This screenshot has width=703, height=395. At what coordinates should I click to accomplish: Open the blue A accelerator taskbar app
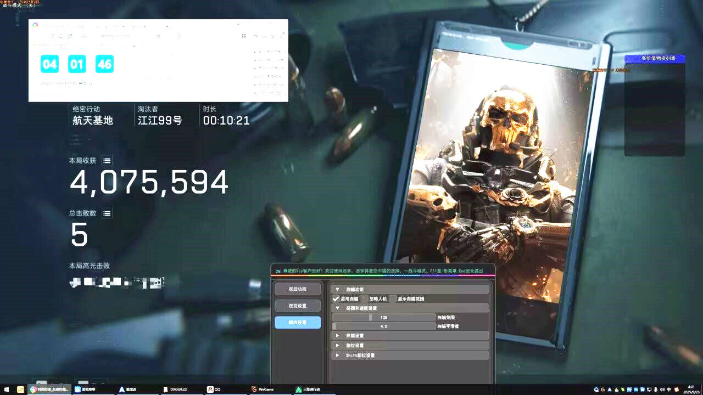136,389
